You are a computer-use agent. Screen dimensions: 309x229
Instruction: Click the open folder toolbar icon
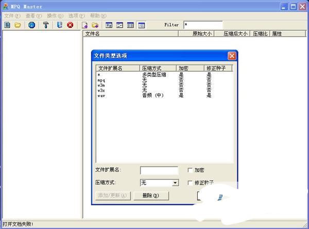[x=18, y=25]
